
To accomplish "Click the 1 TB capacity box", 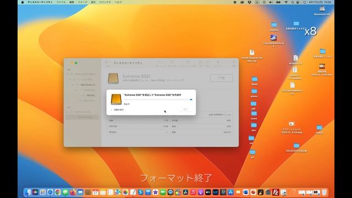I will (221, 78).
